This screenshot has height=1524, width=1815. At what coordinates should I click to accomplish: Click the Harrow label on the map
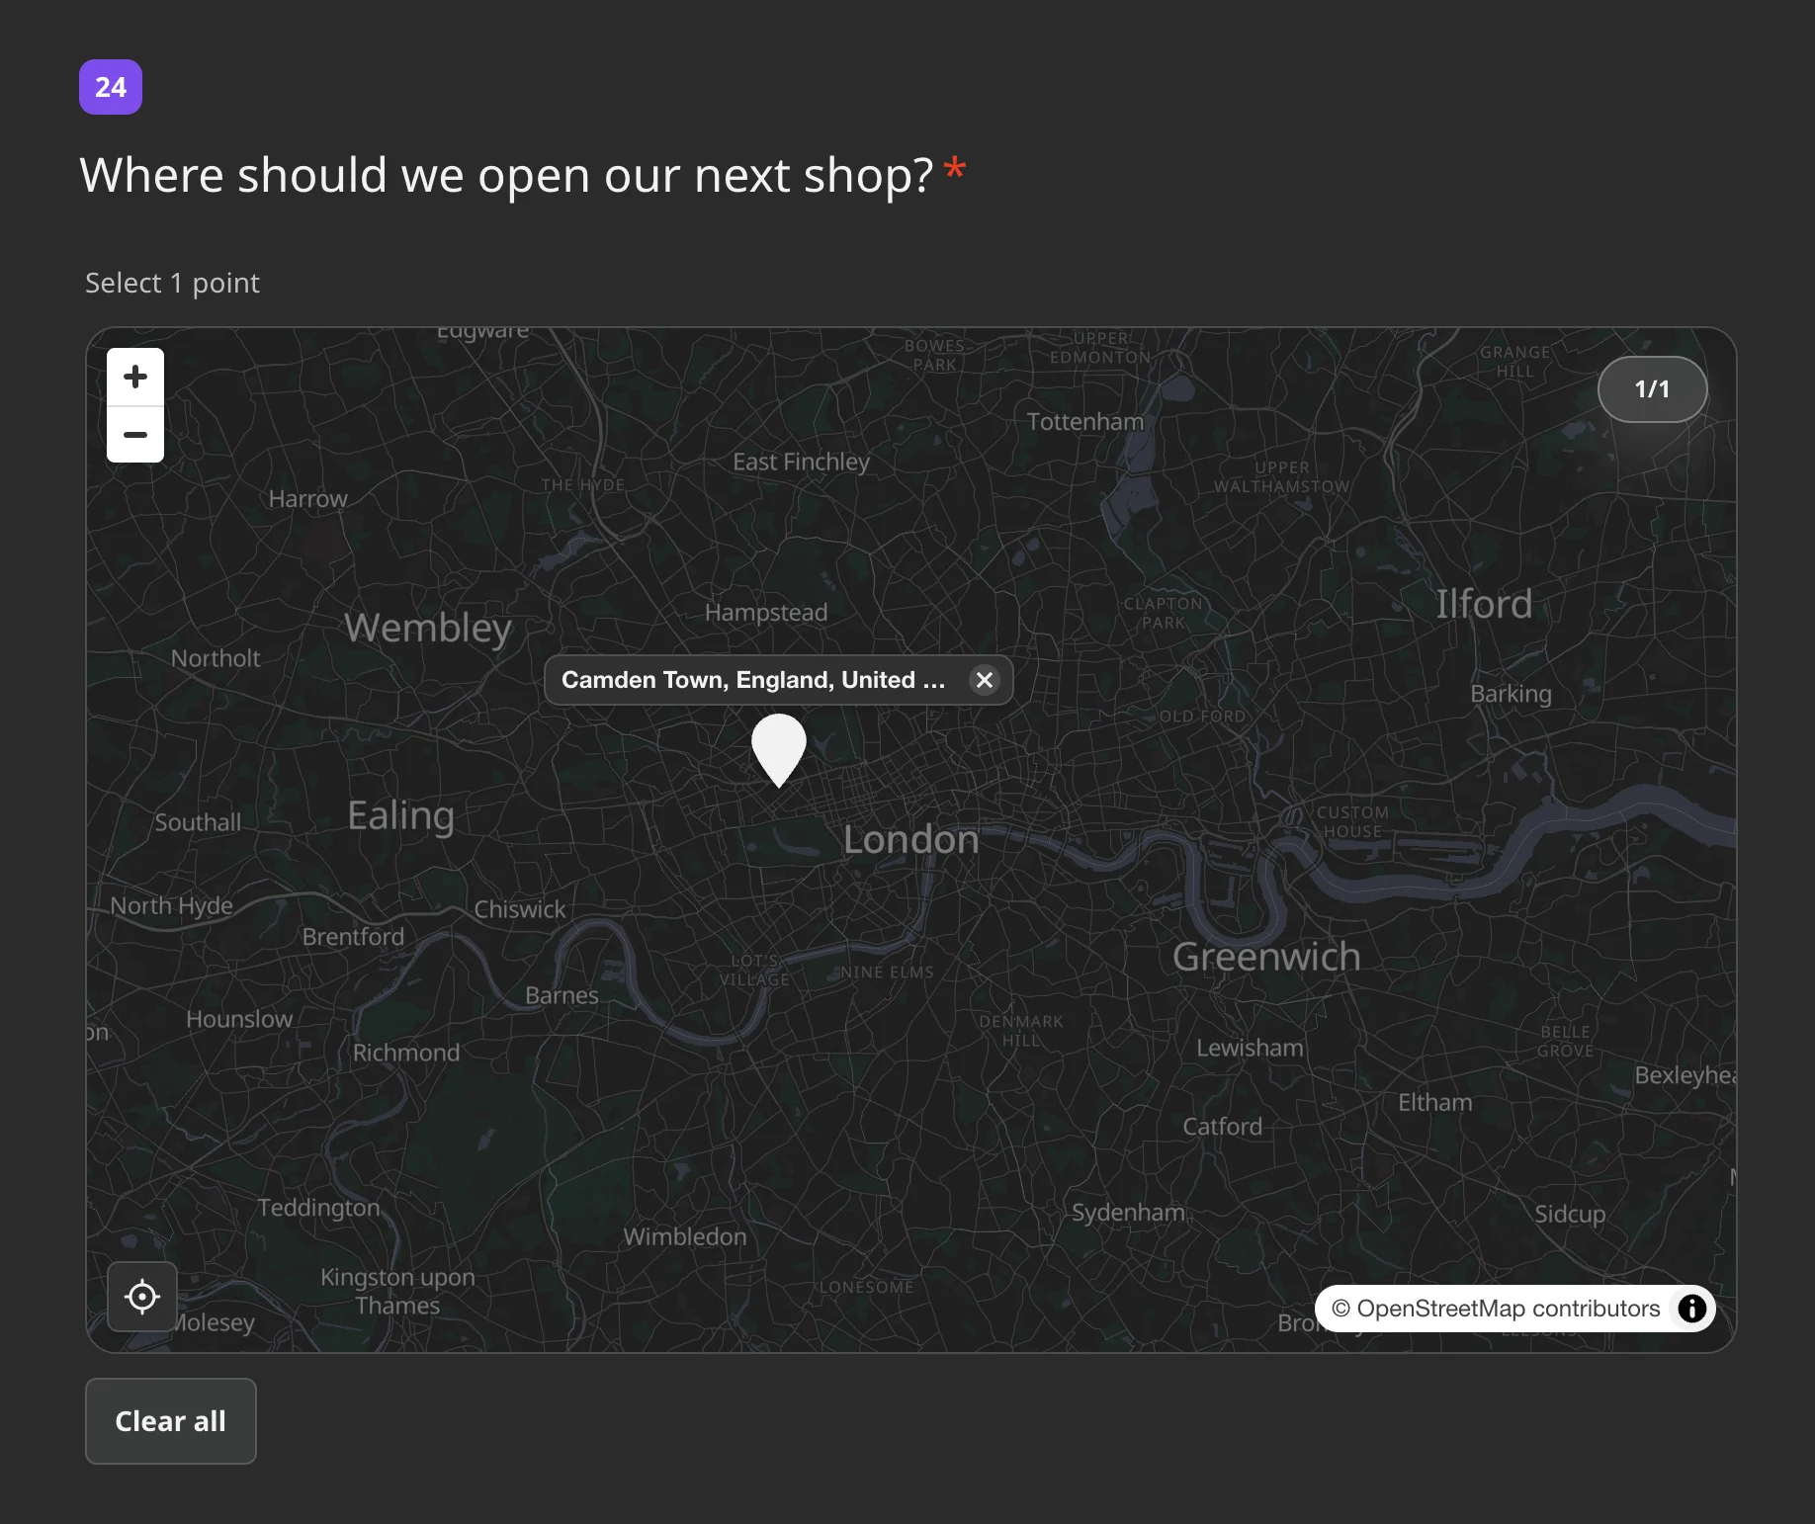point(308,499)
